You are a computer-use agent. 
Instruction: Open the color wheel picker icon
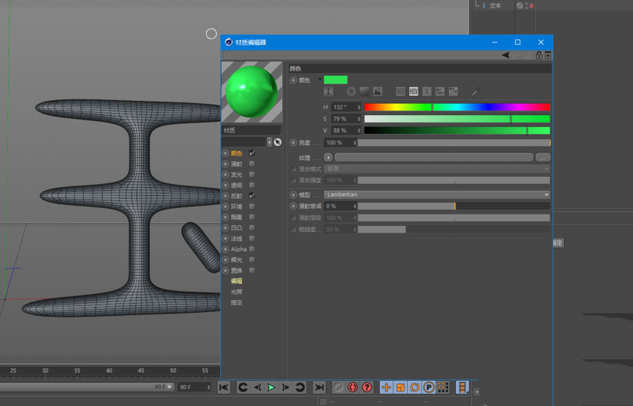click(351, 92)
